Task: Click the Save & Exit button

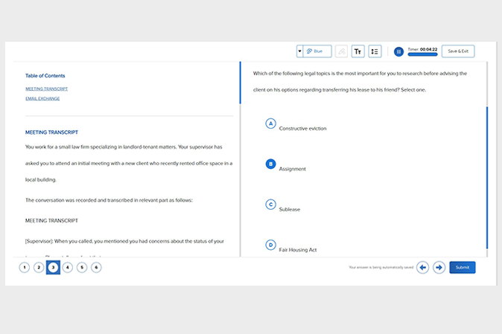Action: (457, 51)
